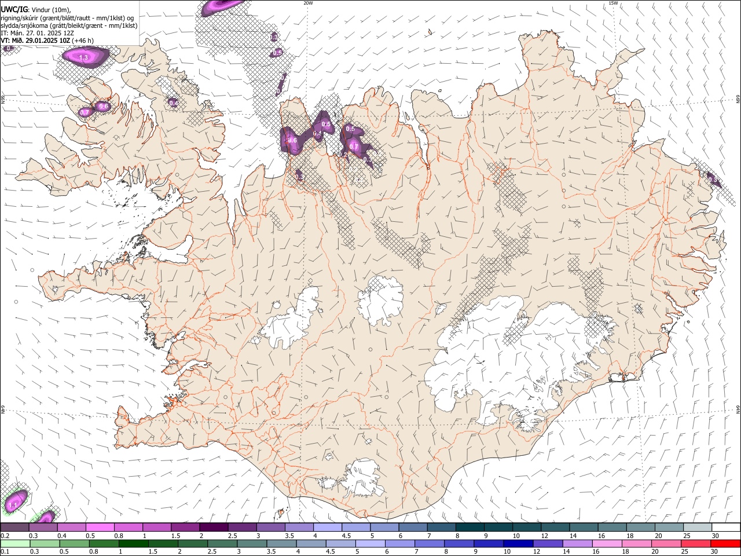Select the white swatch after 30 in the top legend row
Screen dimensions: 741x556
726,528
